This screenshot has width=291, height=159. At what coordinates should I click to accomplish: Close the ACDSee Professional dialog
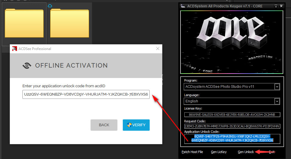tap(158, 49)
